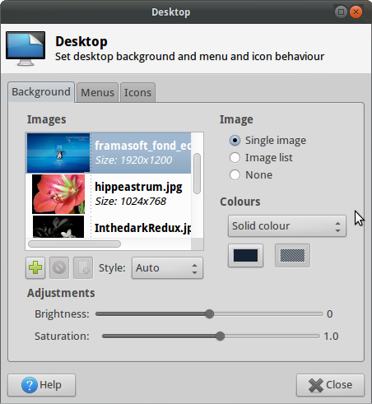Click the green plus add image icon
The height and width of the screenshot is (404, 372).
[35, 267]
